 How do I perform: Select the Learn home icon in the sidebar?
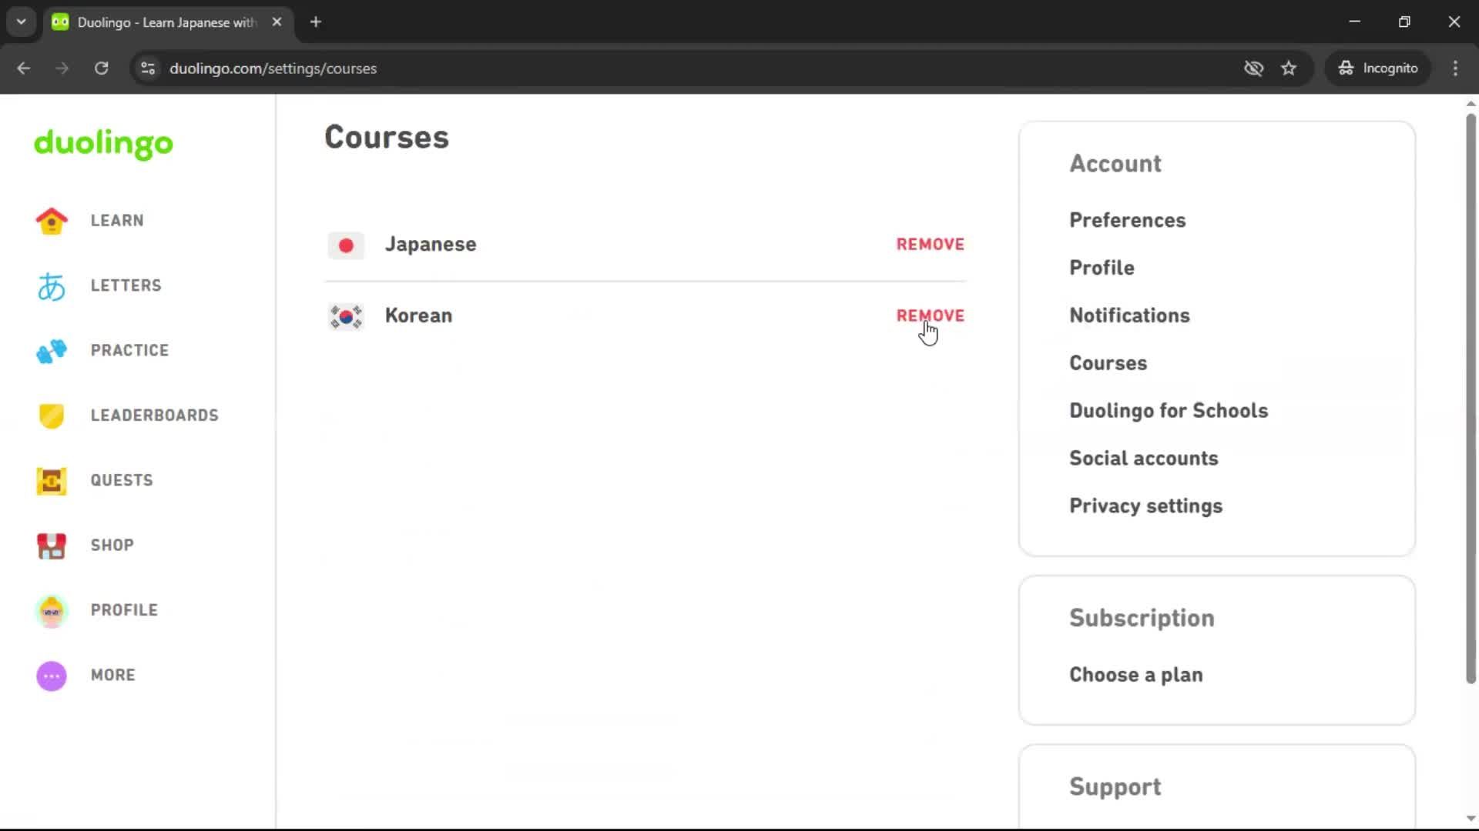tap(51, 220)
